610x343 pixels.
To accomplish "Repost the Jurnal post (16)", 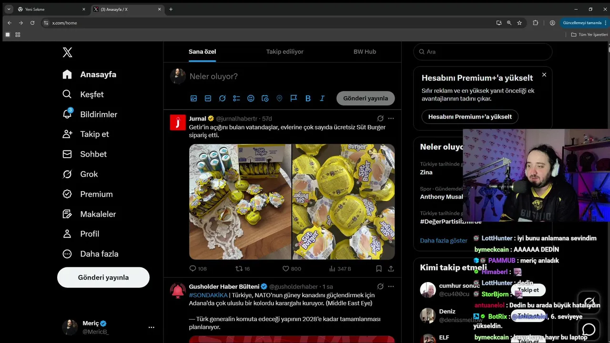I will tap(243, 269).
